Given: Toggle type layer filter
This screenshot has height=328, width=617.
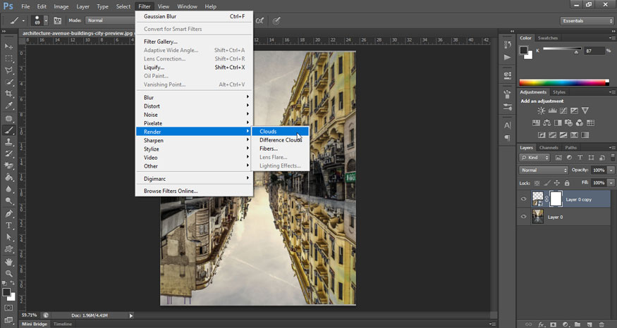Looking at the screenshot, I should (580, 158).
